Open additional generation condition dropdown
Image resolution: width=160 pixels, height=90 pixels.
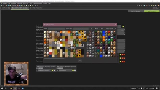tap(44, 70)
